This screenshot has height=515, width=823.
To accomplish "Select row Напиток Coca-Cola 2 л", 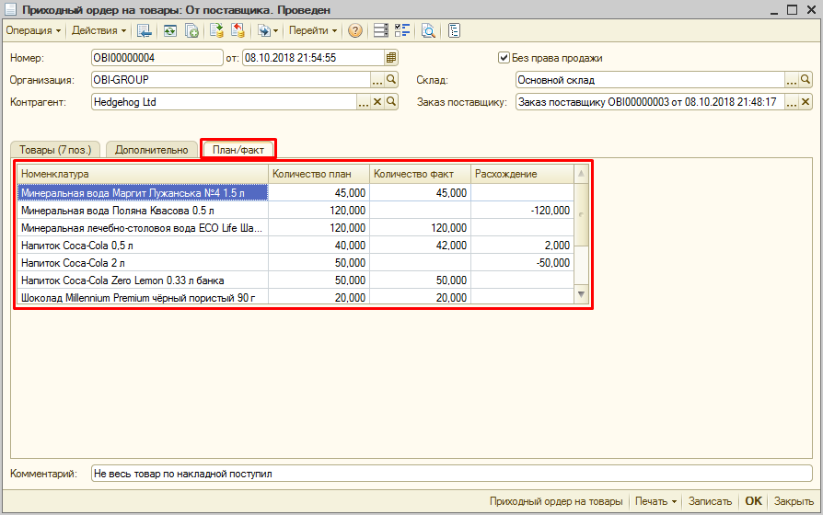I will [296, 263].
